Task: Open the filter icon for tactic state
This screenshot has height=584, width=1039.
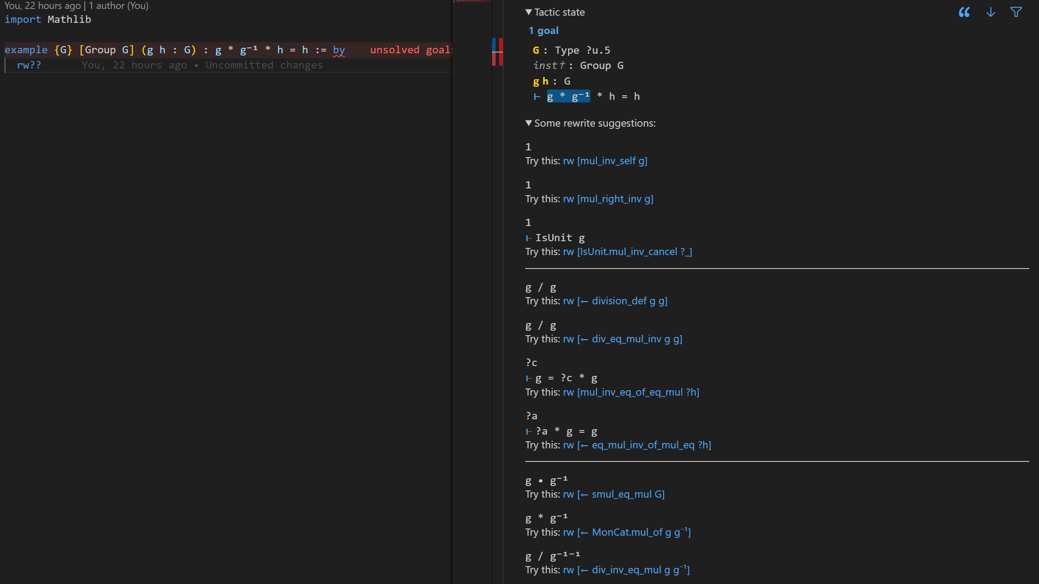Action: point(1016,12)
